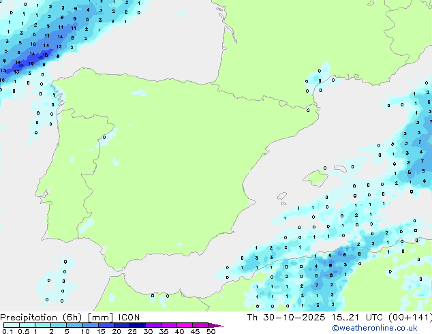Select the 2–5 mm legend color swatch
432x334 pixels.
coord(59,325)
